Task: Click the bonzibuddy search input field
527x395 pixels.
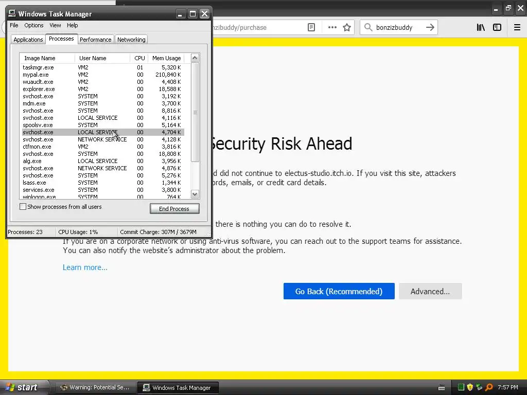Action: pyautogui.click(x=398, y=27)
